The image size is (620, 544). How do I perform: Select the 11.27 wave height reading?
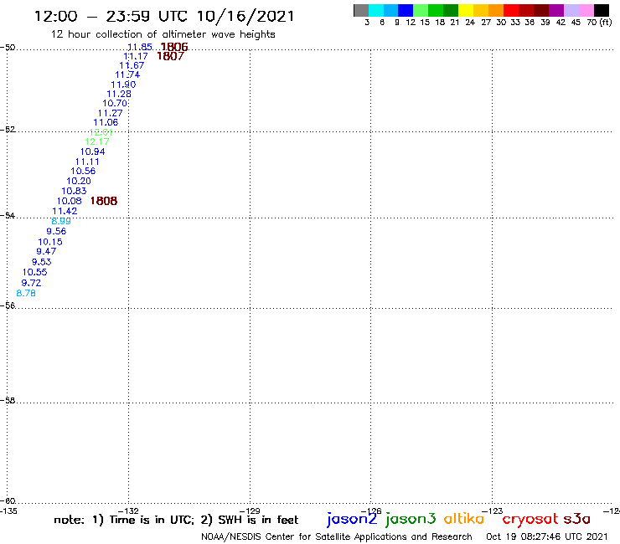click(111, 113)
